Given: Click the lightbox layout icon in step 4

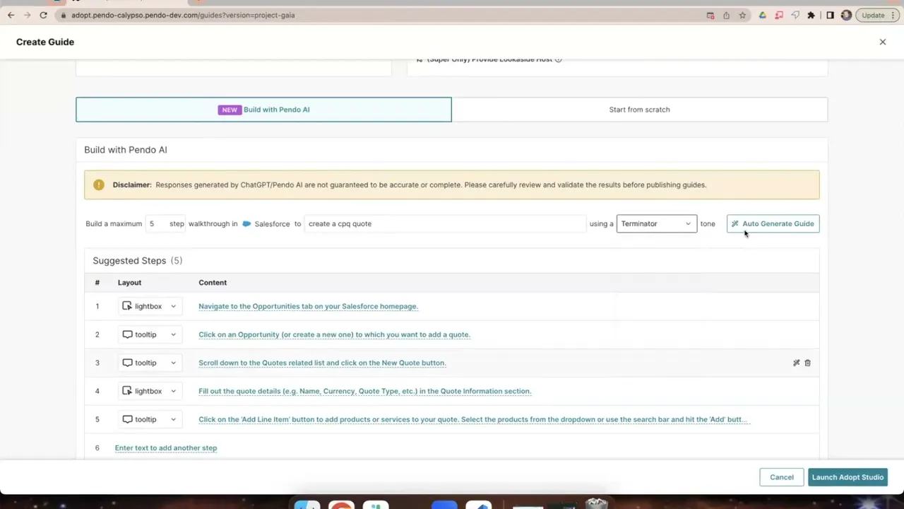Looking at the screenshot, I should coord(127,391).
